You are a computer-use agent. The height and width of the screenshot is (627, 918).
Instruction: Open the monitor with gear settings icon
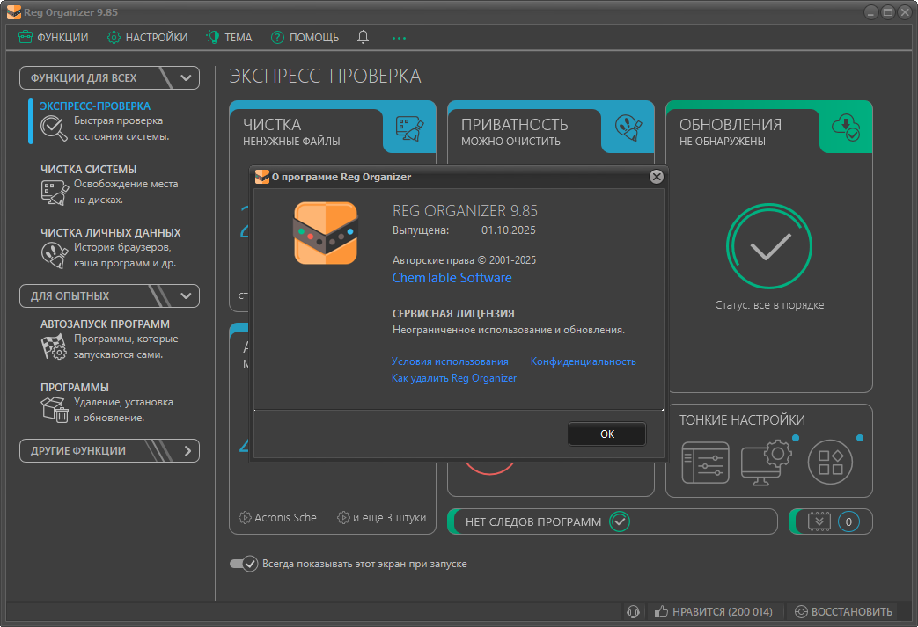click(766, 461)
